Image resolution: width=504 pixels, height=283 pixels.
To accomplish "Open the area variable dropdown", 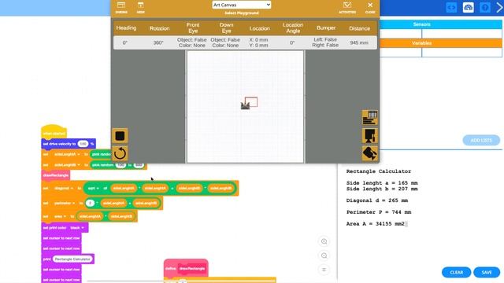I will 60,217.
